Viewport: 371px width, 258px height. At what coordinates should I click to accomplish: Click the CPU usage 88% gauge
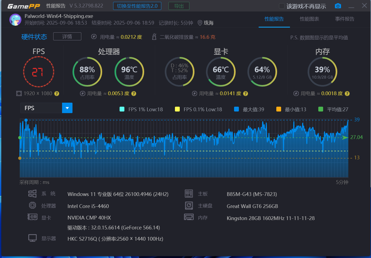[87, 72]
